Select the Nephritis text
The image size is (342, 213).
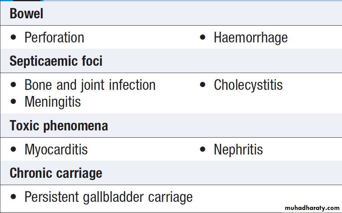238,150
